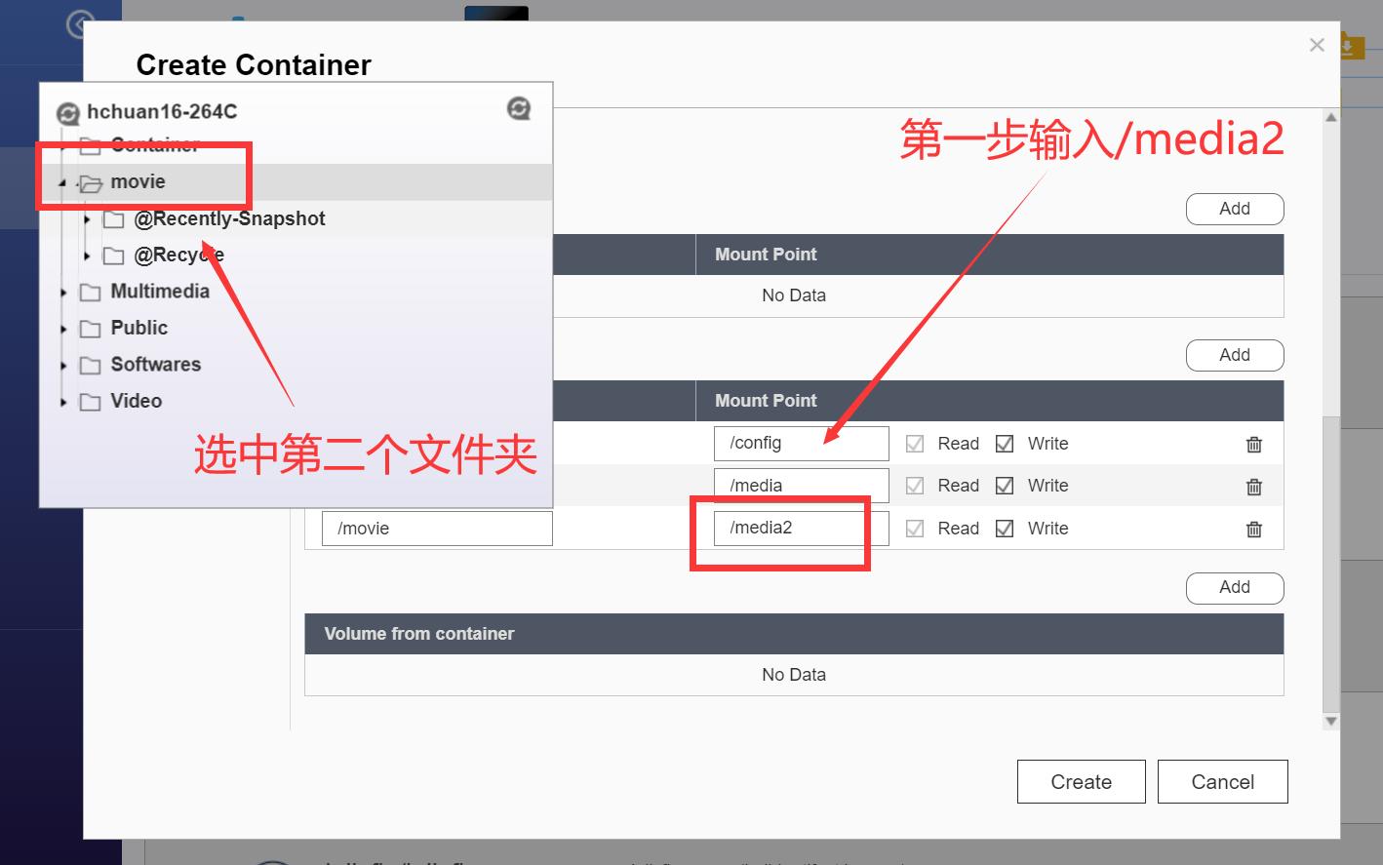The width and height of the screenshot is (1383, 865).
Task: Click the Video folder icon
Action: pyautogui.click(x=89, y=401)
